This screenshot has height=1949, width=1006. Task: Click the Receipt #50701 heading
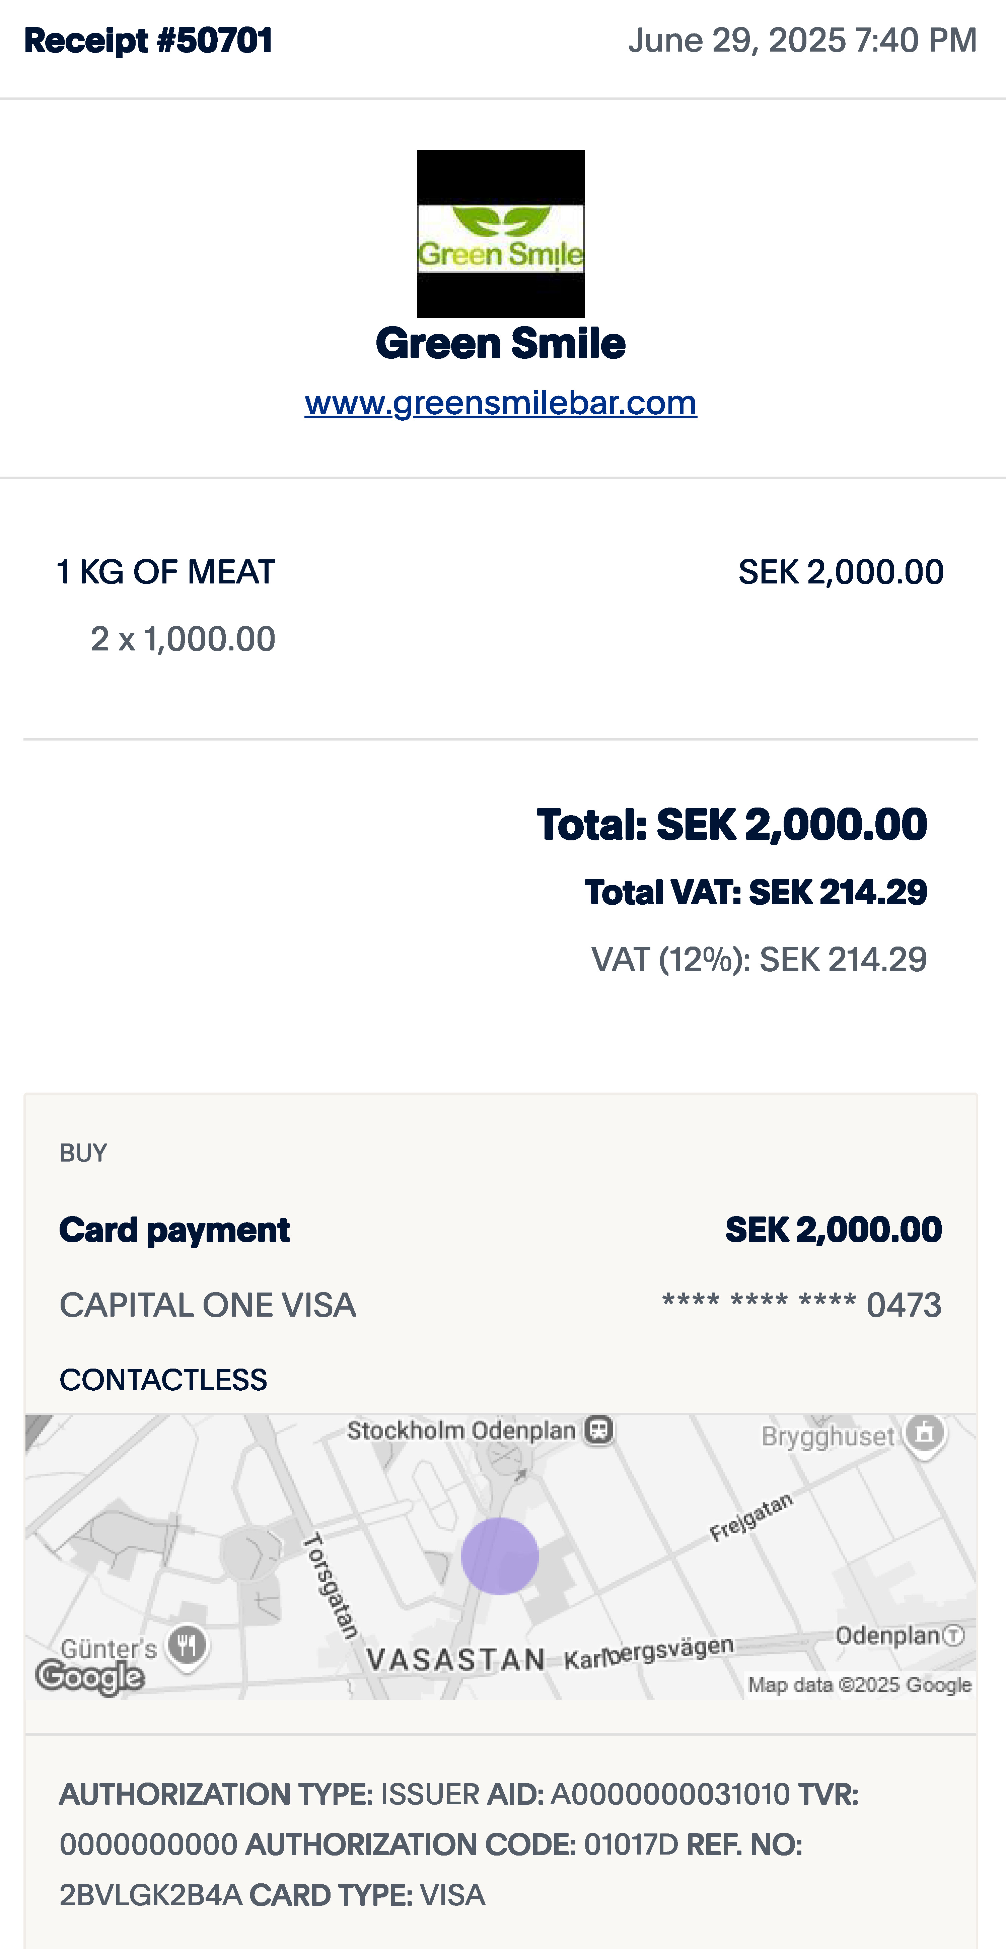pos(148,41)
